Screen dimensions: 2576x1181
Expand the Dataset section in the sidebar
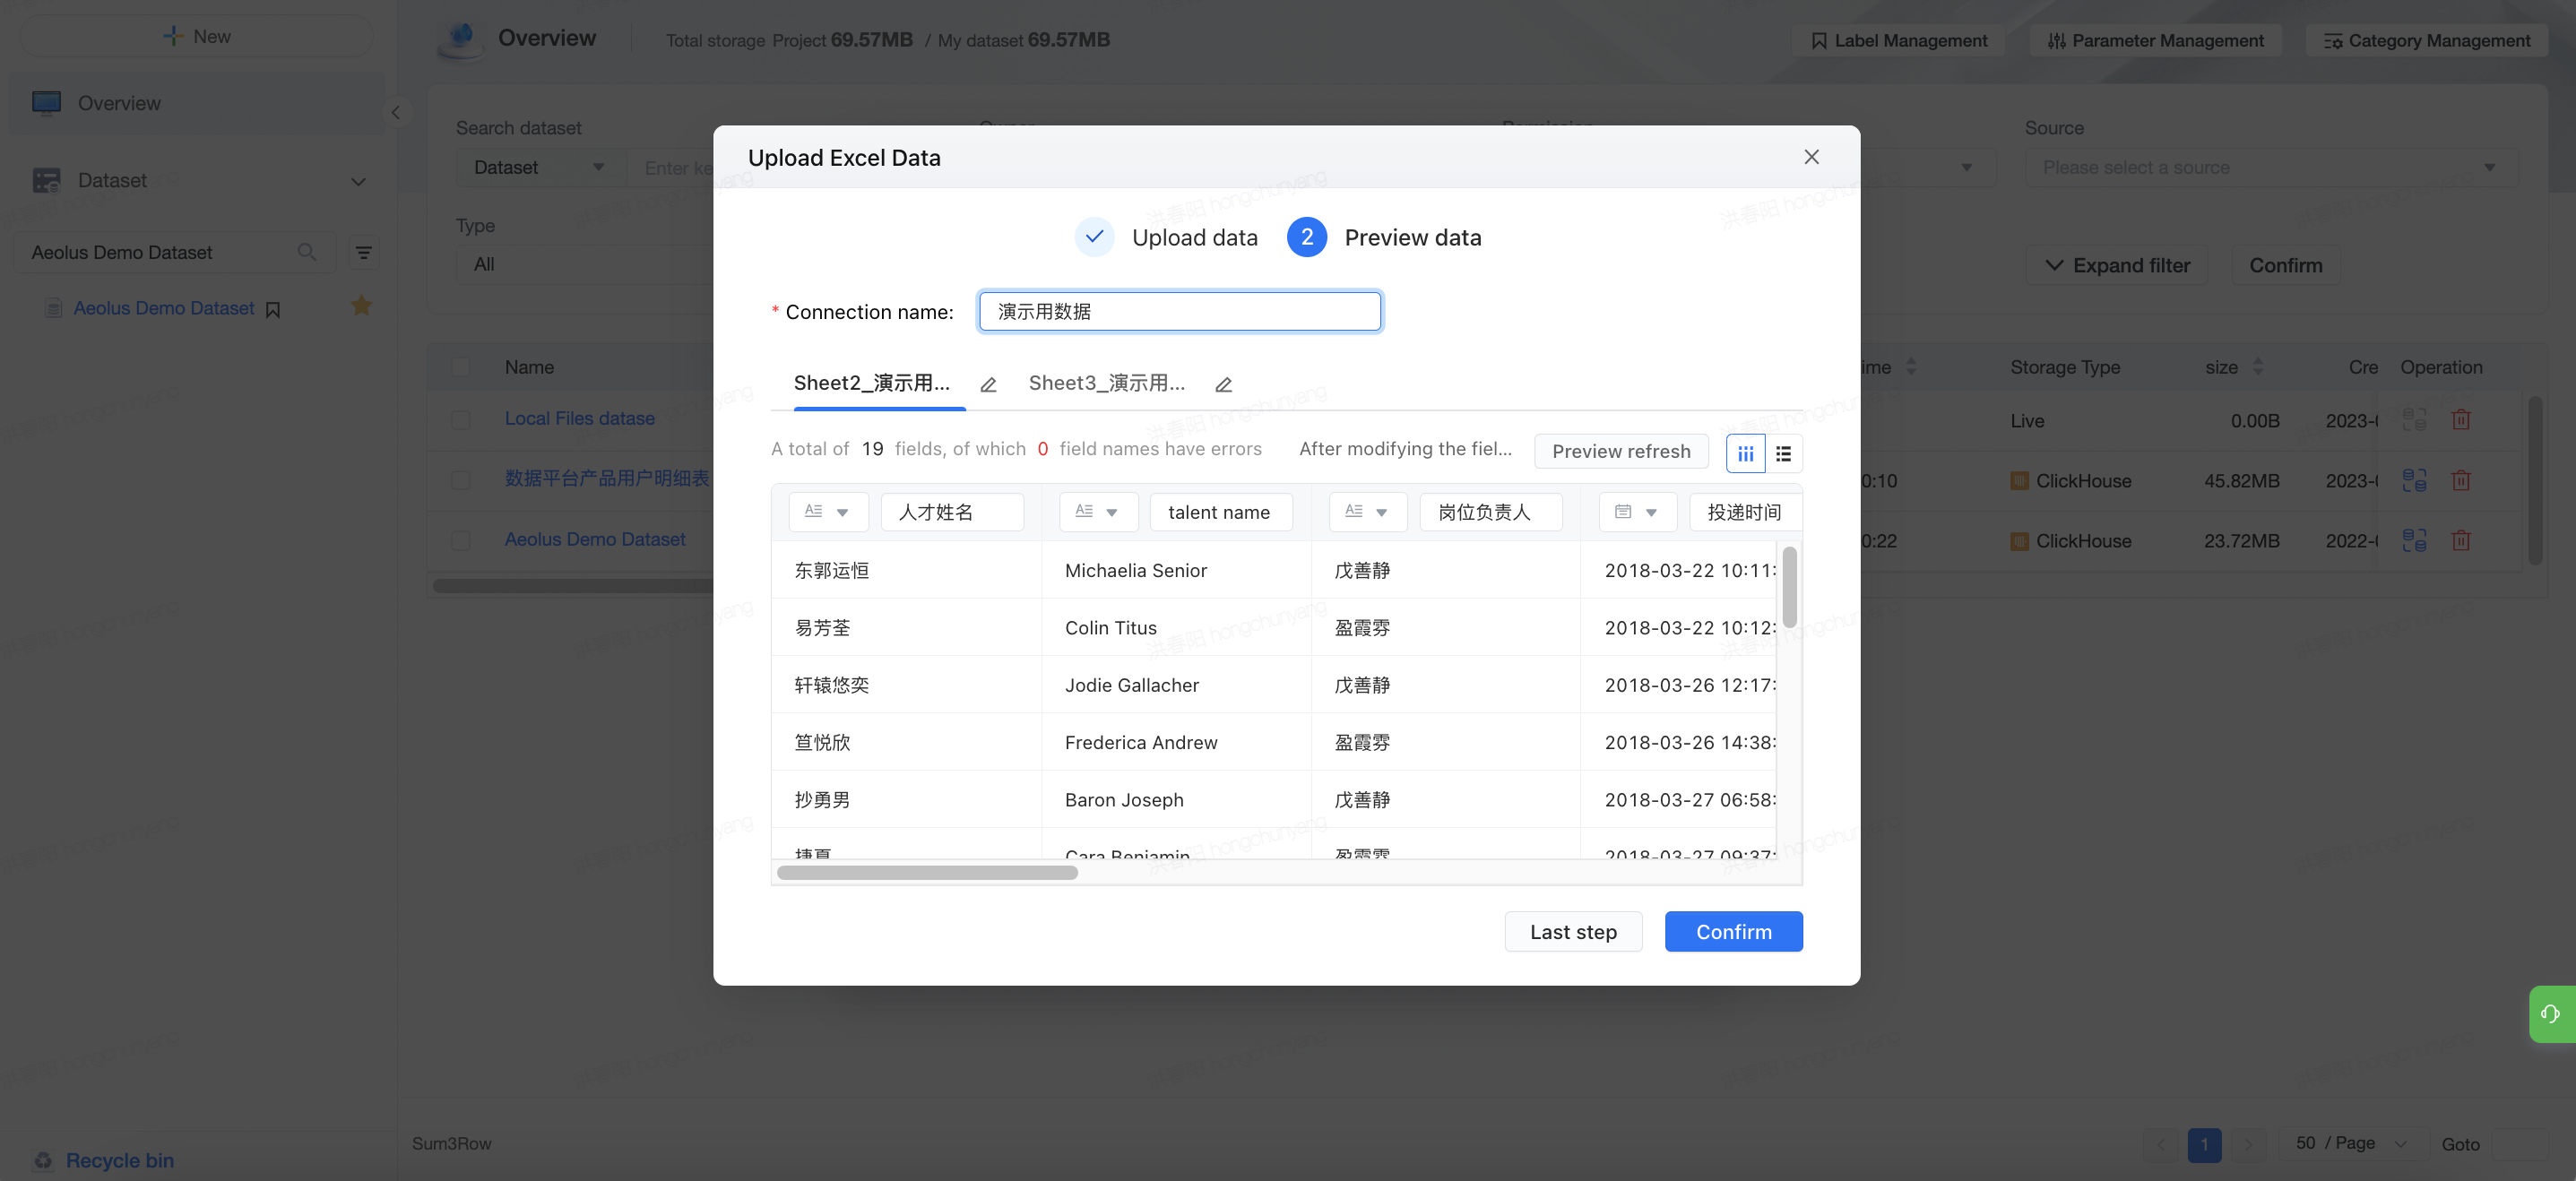click(x=358, y=181)
